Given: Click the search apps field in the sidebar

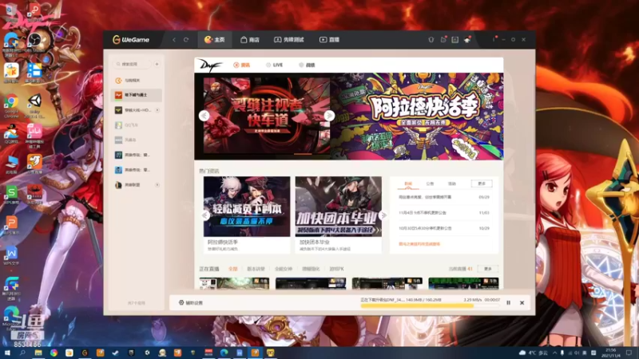Looking at the screenshot, I should pyautogui.click(x=132, y=64).
